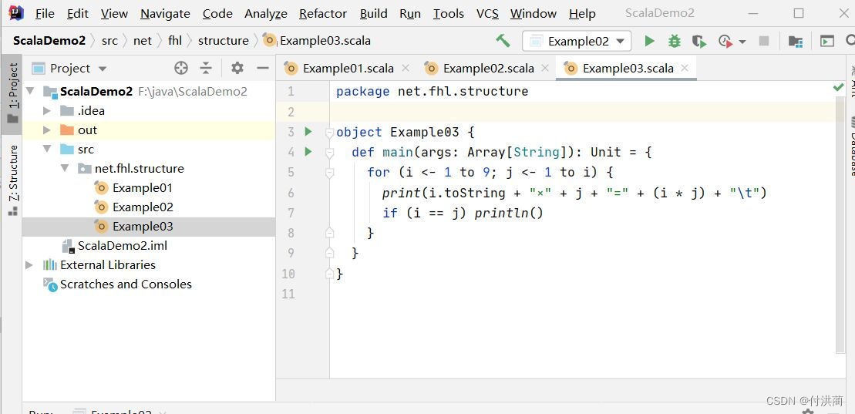Locate opened file with crosshair icon
The width and height of the screenshot is (855, 414).
pyautogui.click(x=181, y=68)
